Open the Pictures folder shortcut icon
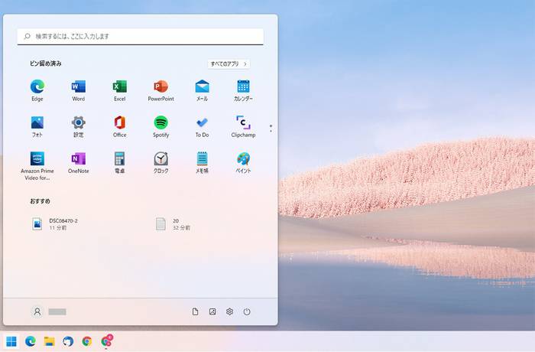 pyautogui.click(x=212, y=311)
